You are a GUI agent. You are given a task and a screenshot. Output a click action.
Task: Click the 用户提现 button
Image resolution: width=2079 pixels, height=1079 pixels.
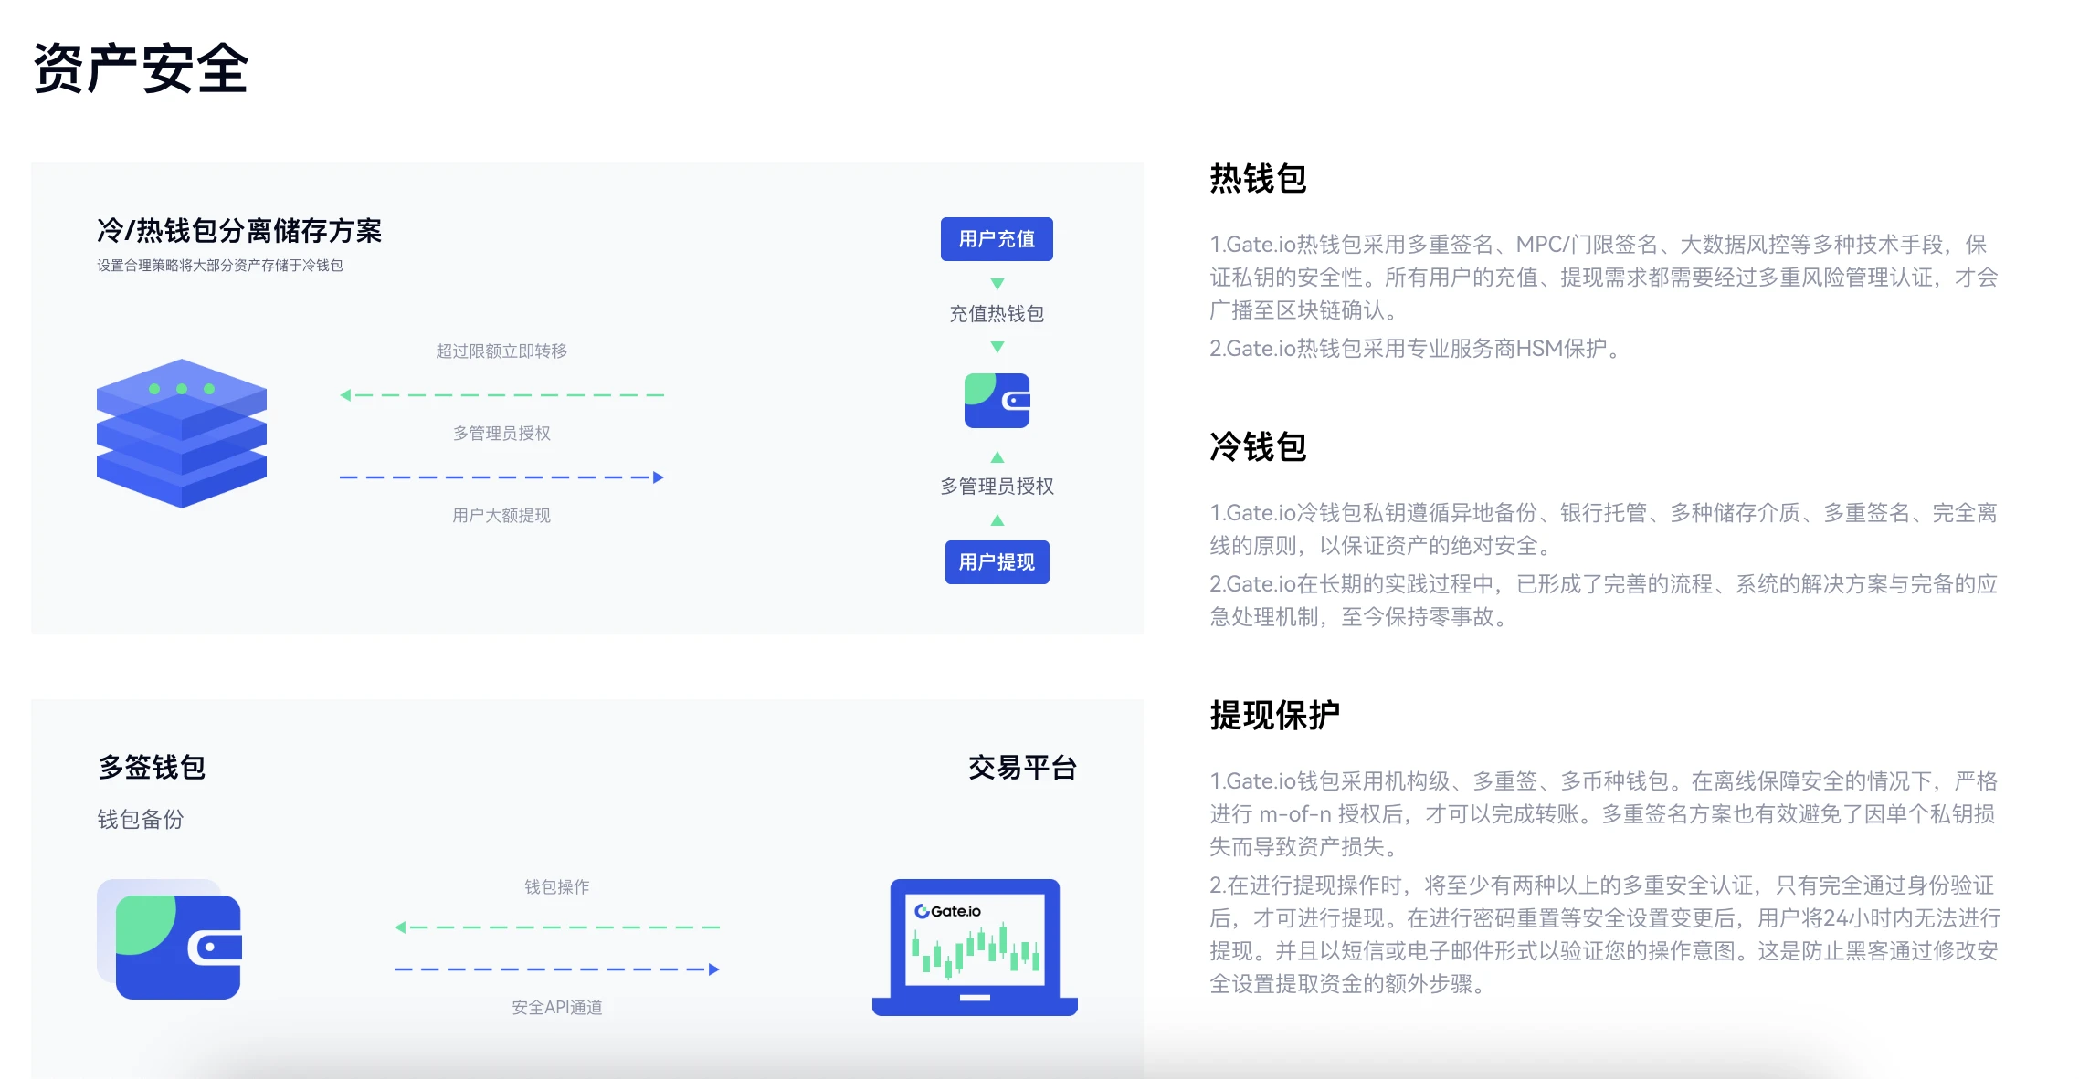pos(996,563)
